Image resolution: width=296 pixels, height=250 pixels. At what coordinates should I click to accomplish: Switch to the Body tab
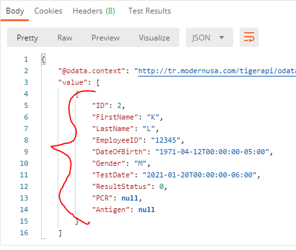(x=15, y=11)
